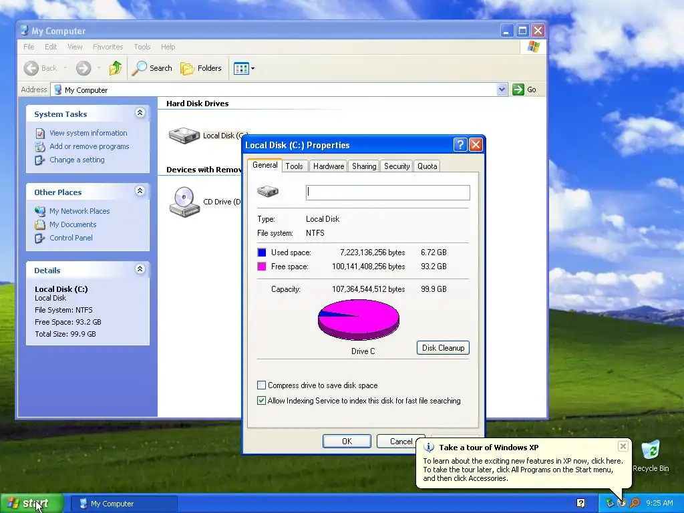This screenshot has width=684, height=513.
Task: Expand the Address bar dropdown arrow
Action: coord(502,90)
